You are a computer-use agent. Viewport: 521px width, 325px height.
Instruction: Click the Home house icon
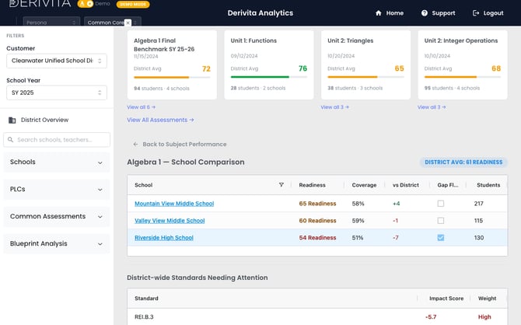coord(378,13)
